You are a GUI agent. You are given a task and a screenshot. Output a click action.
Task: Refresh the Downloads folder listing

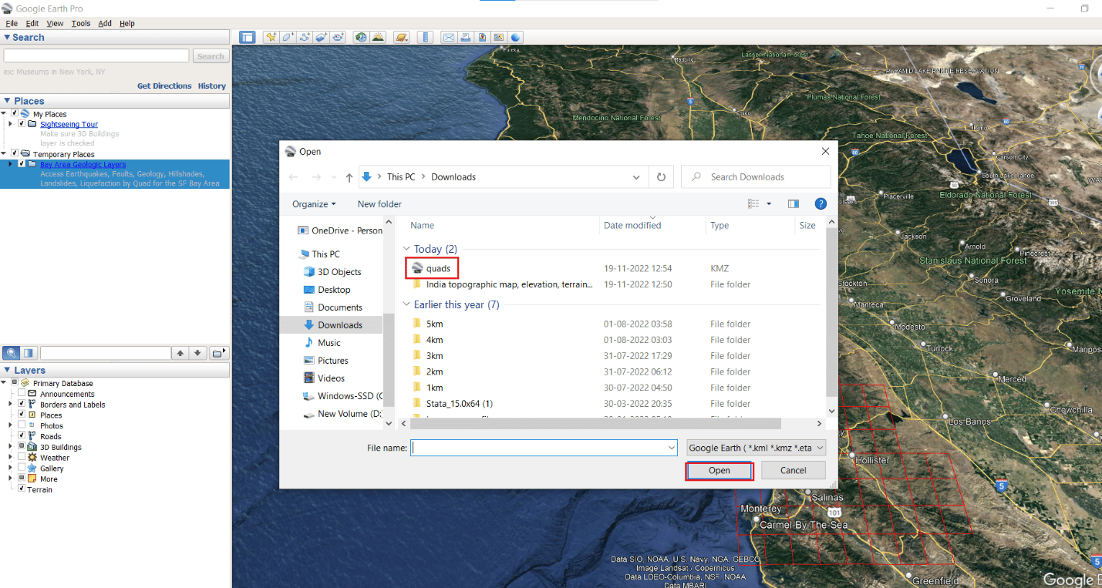[x=661, y=177]
